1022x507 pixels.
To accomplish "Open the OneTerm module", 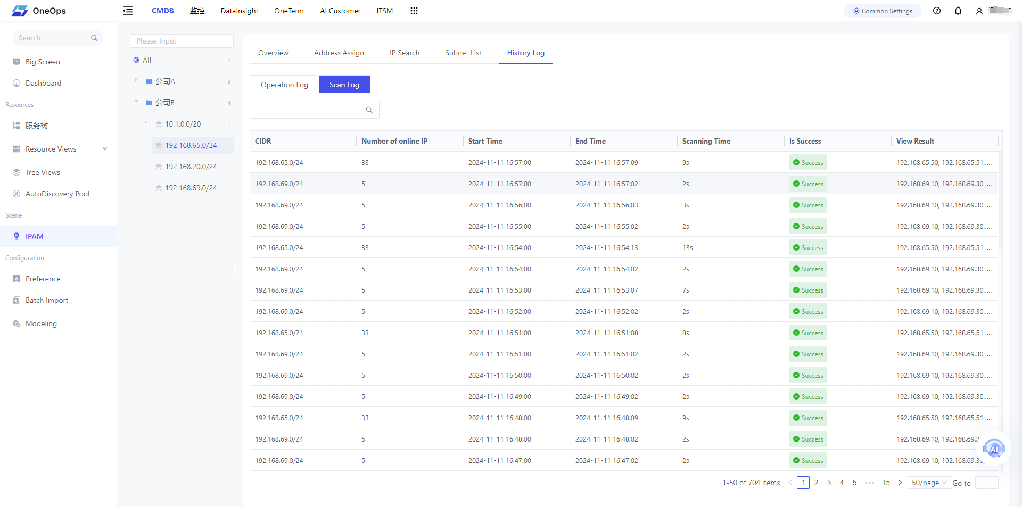I will 289,11.
